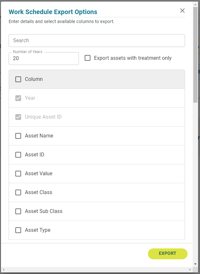Click into the Search field

[96, 41]
